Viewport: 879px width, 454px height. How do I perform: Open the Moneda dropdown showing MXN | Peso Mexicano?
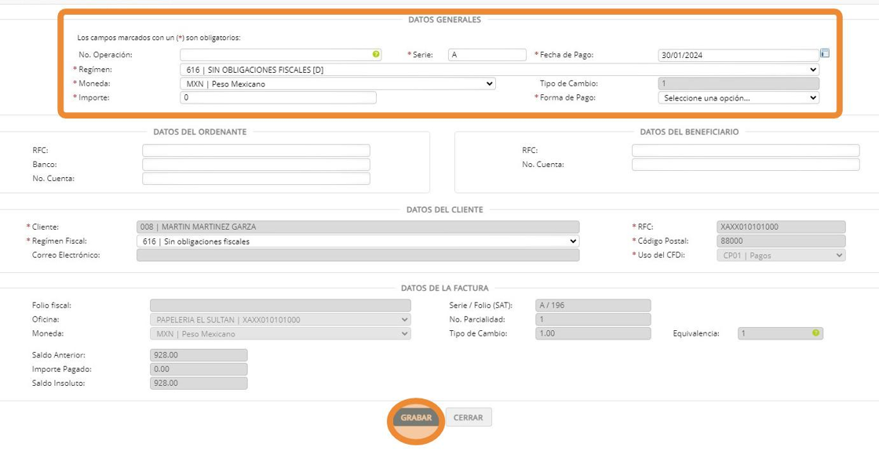pyautogui.click(x=337, y=84)
